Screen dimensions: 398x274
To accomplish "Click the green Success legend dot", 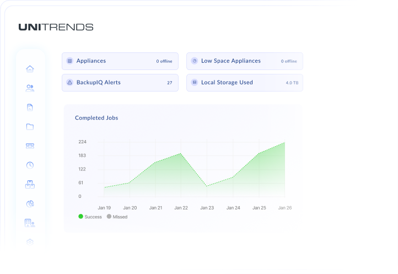I will [80, 216].
